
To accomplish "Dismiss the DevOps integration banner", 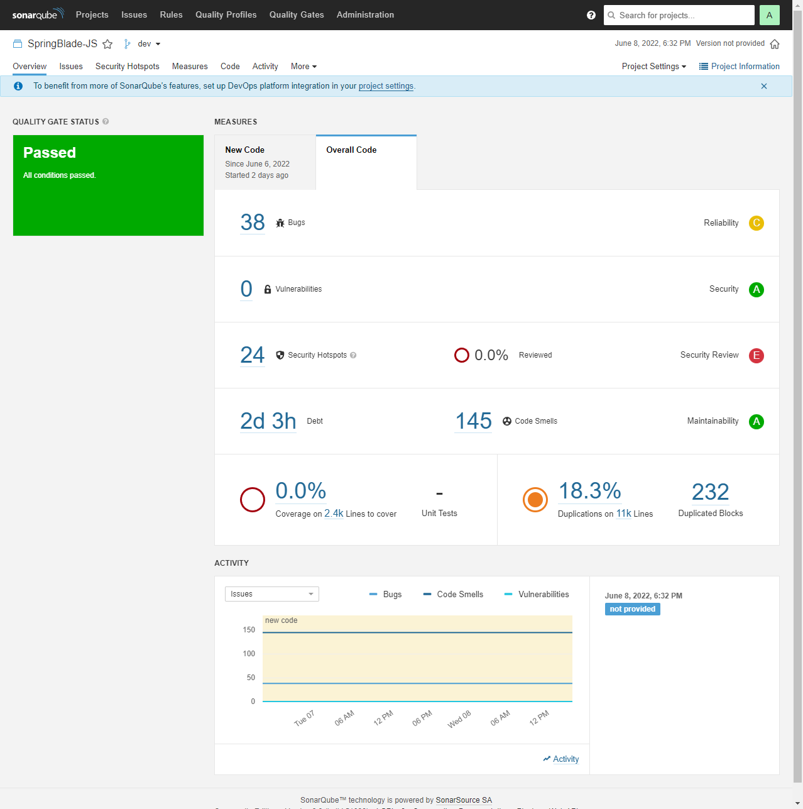I will pos(764,86).
